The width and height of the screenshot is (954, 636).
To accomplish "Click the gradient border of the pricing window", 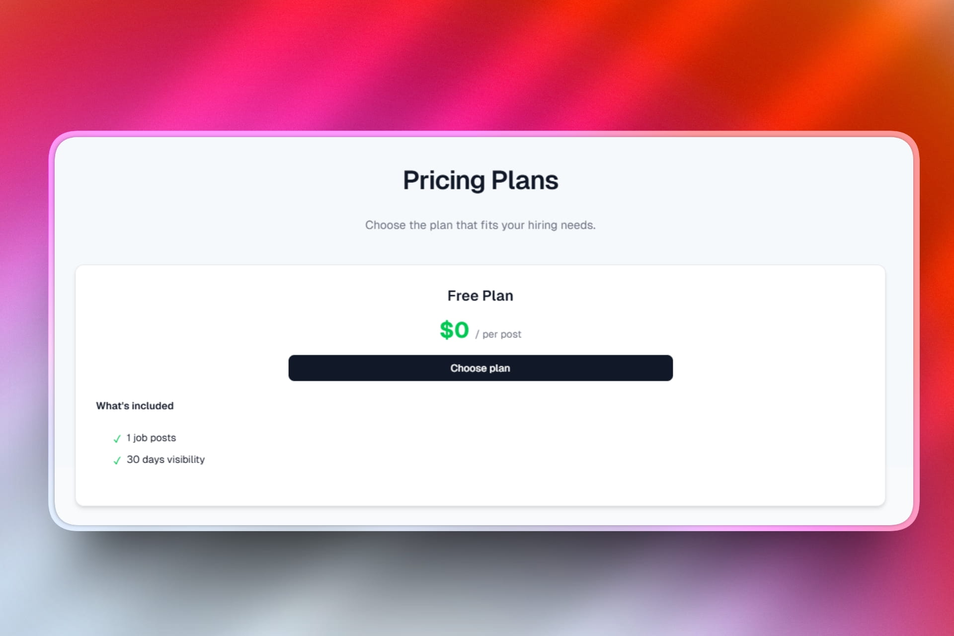I will (x=480, y=135).
